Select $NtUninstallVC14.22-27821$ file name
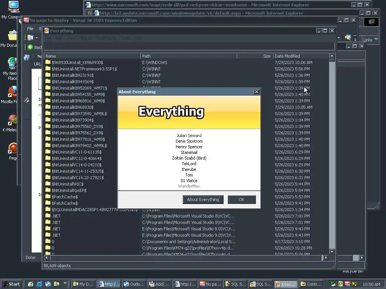Viewport: 386px width, 289px height. (78, 178)
